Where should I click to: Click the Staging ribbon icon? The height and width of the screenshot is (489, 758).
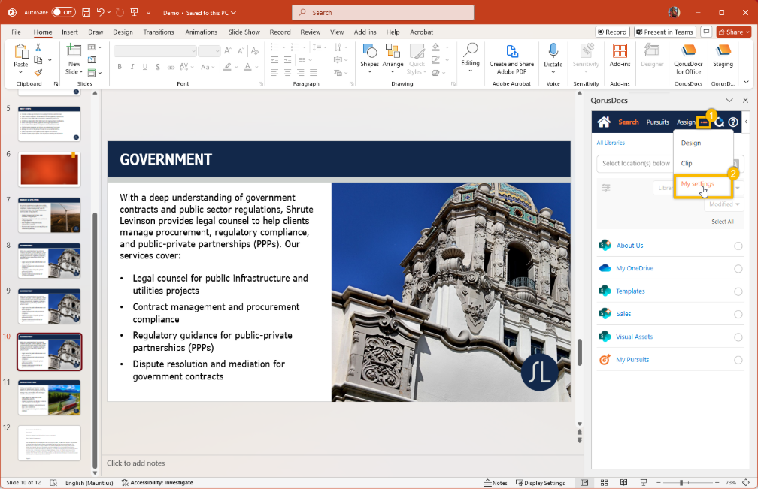click(723, 54)
